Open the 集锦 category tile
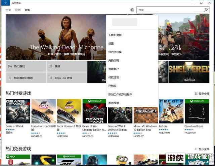 pos(67,66)
